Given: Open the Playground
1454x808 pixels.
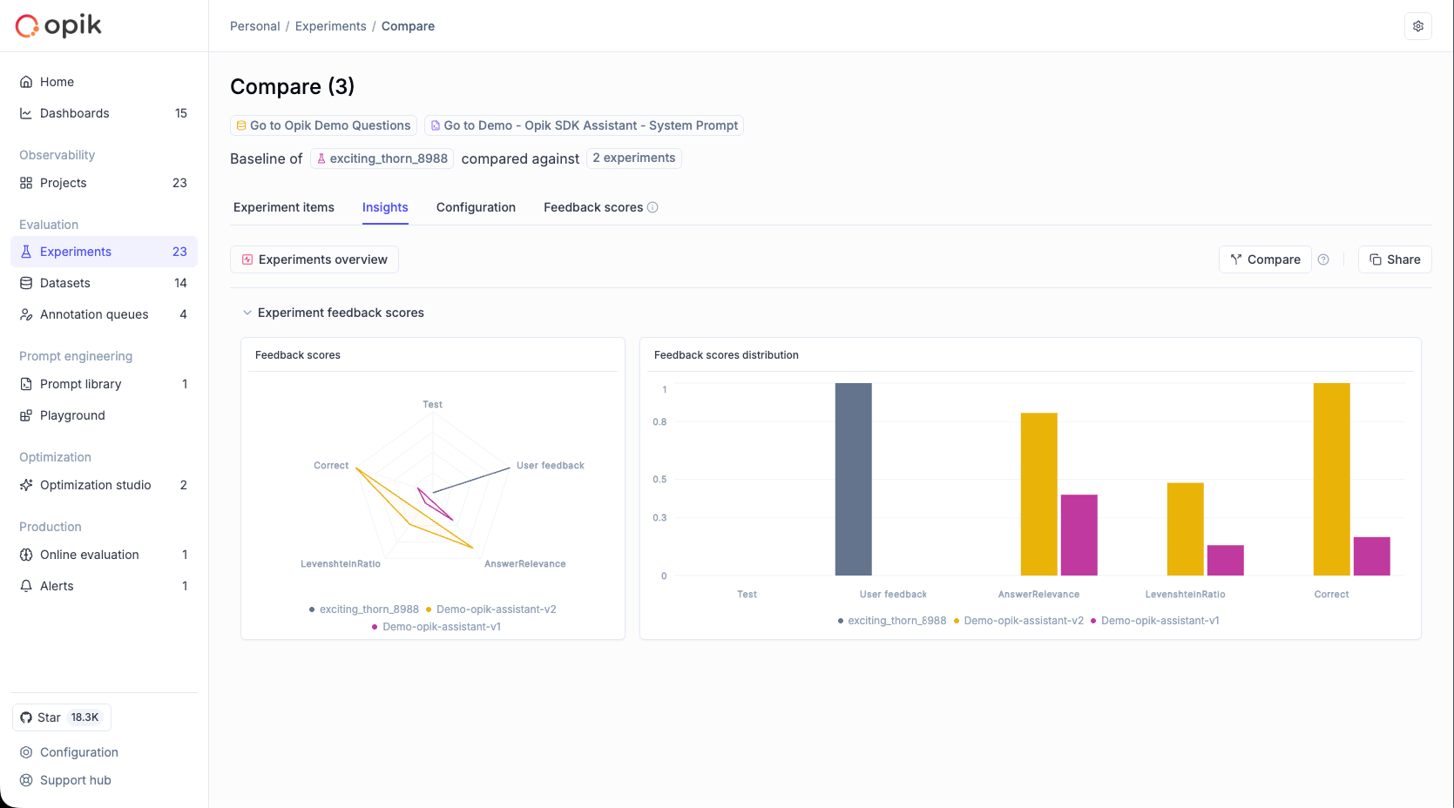Looking at the screenshot, I should coord(71,415).
